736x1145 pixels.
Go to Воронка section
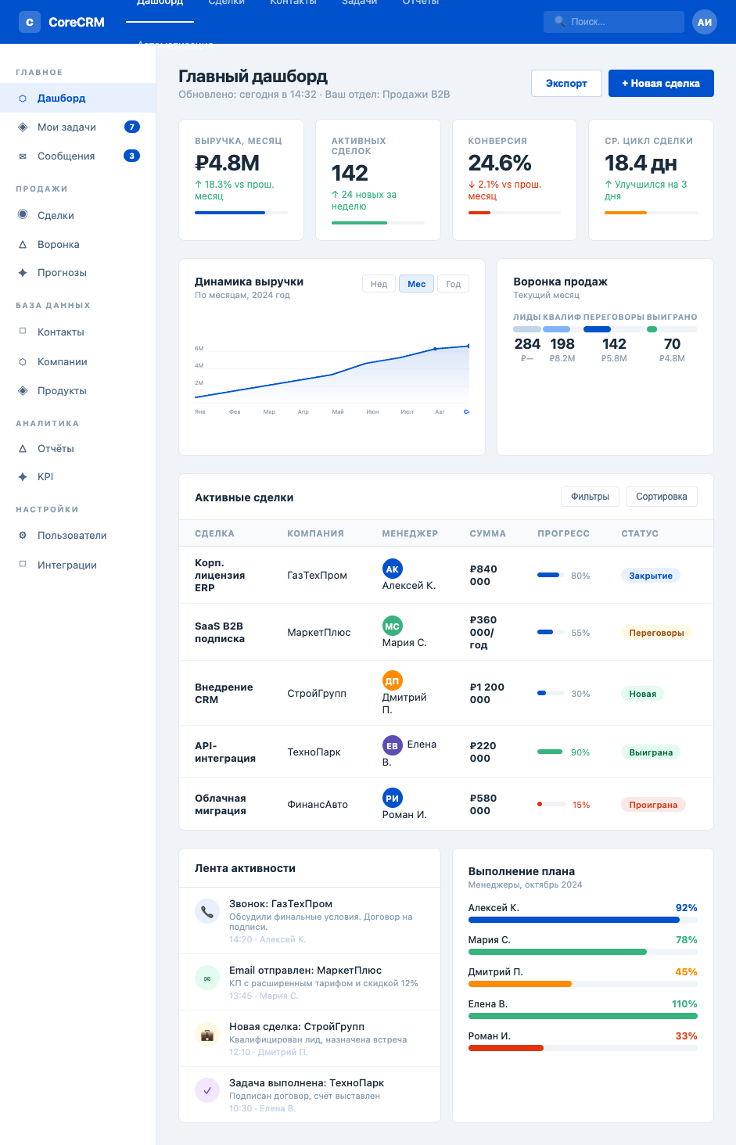(78, 245)
